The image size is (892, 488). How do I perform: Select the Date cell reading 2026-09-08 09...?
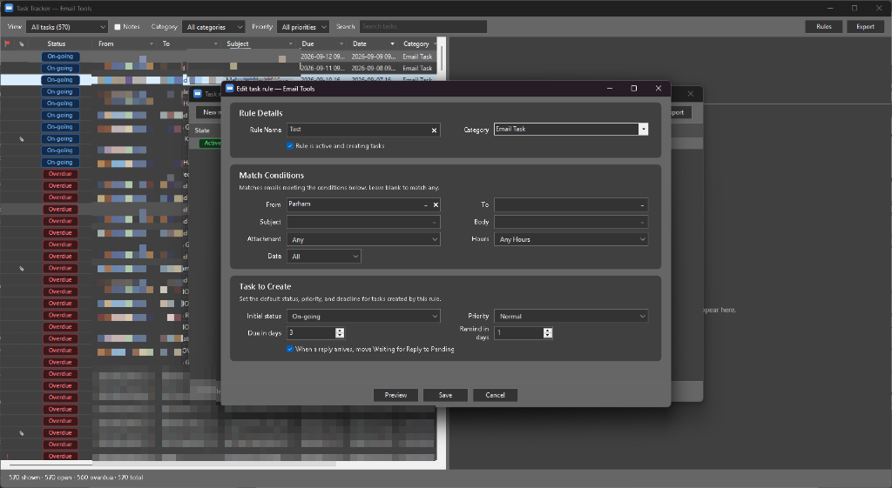click(x=373, y=68)
